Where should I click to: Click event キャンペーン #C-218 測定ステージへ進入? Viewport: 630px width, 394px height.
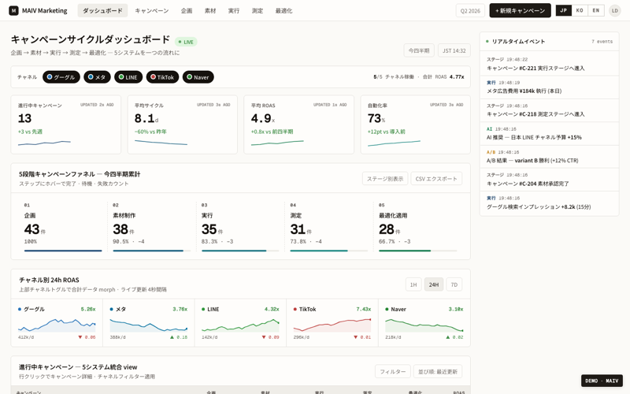549,110
